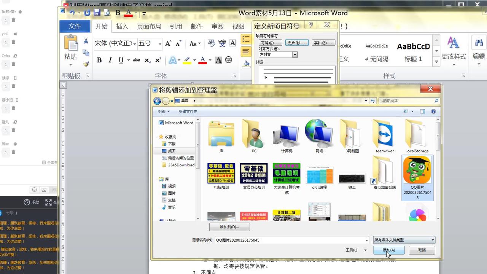Viewport: 487px width, 274px height.
Task: Switch to the 插入 ribbon tab
Action: (x=122, y=26)
